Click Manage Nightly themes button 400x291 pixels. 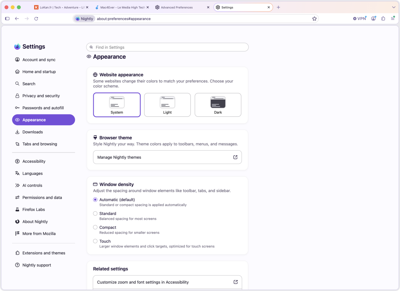point(167,157)
